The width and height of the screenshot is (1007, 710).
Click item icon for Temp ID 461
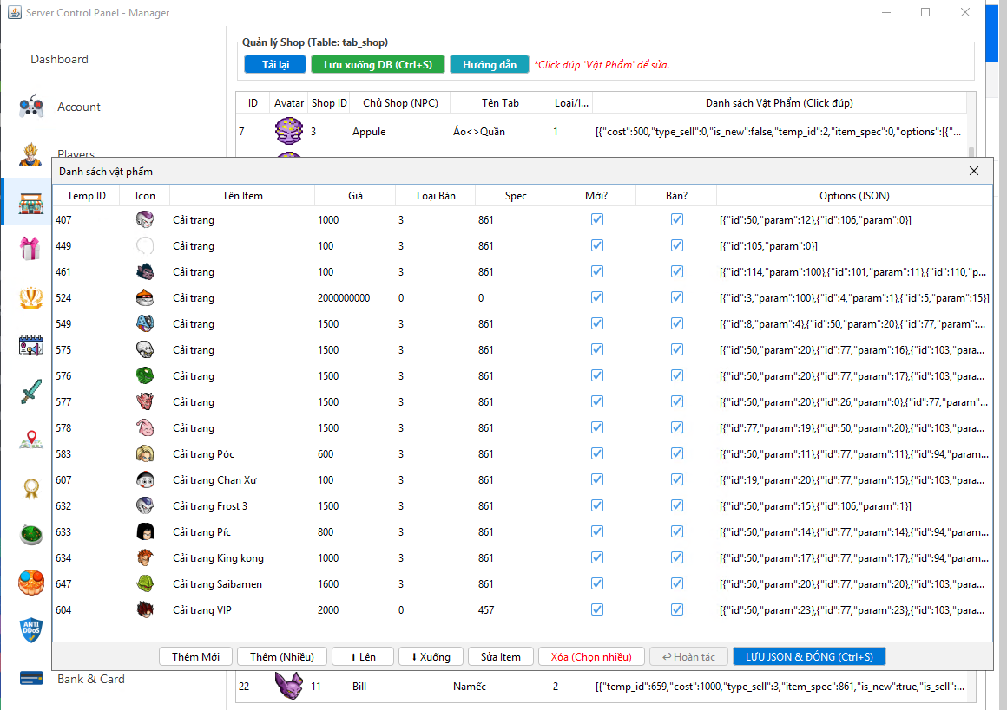click(145, 271)
